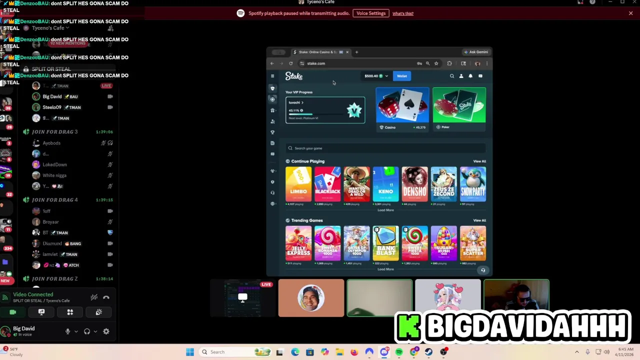Dismiss the Spotify playback notice
The height and width of the screenshot is (360, 640).
click(631, 13)
